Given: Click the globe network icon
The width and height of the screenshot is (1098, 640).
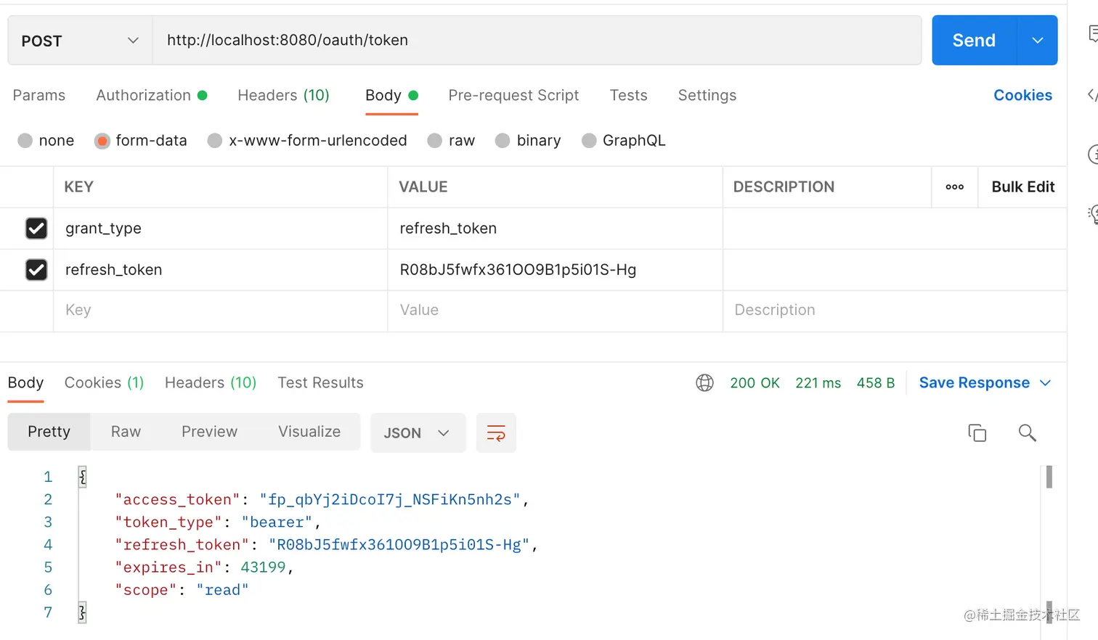Looking at the screenshot, I should click(x=704, y=382).
